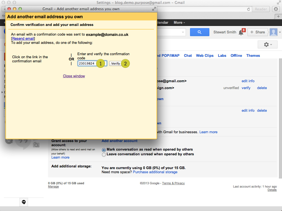Viewport: 282px width, 211px height.
Task: Open the browser downloads icon
Action: click(x=276, y=9)
